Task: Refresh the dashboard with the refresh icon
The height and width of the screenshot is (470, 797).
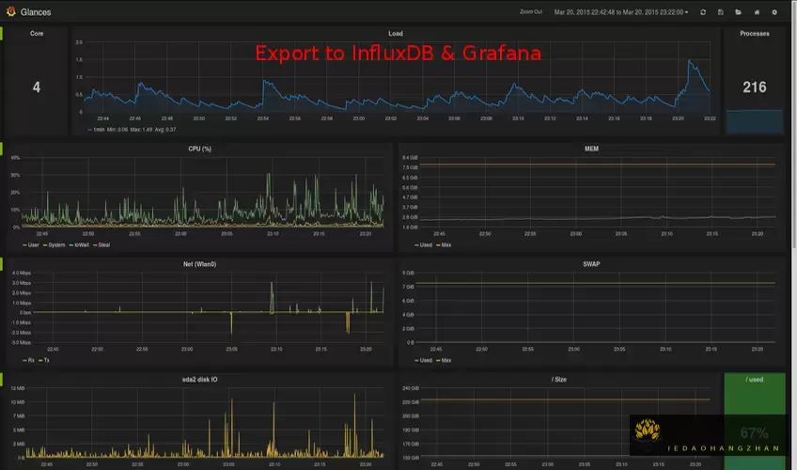Action: point(703,12)
